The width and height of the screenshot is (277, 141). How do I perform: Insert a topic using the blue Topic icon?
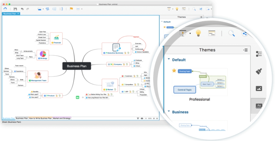coord(39,9)
